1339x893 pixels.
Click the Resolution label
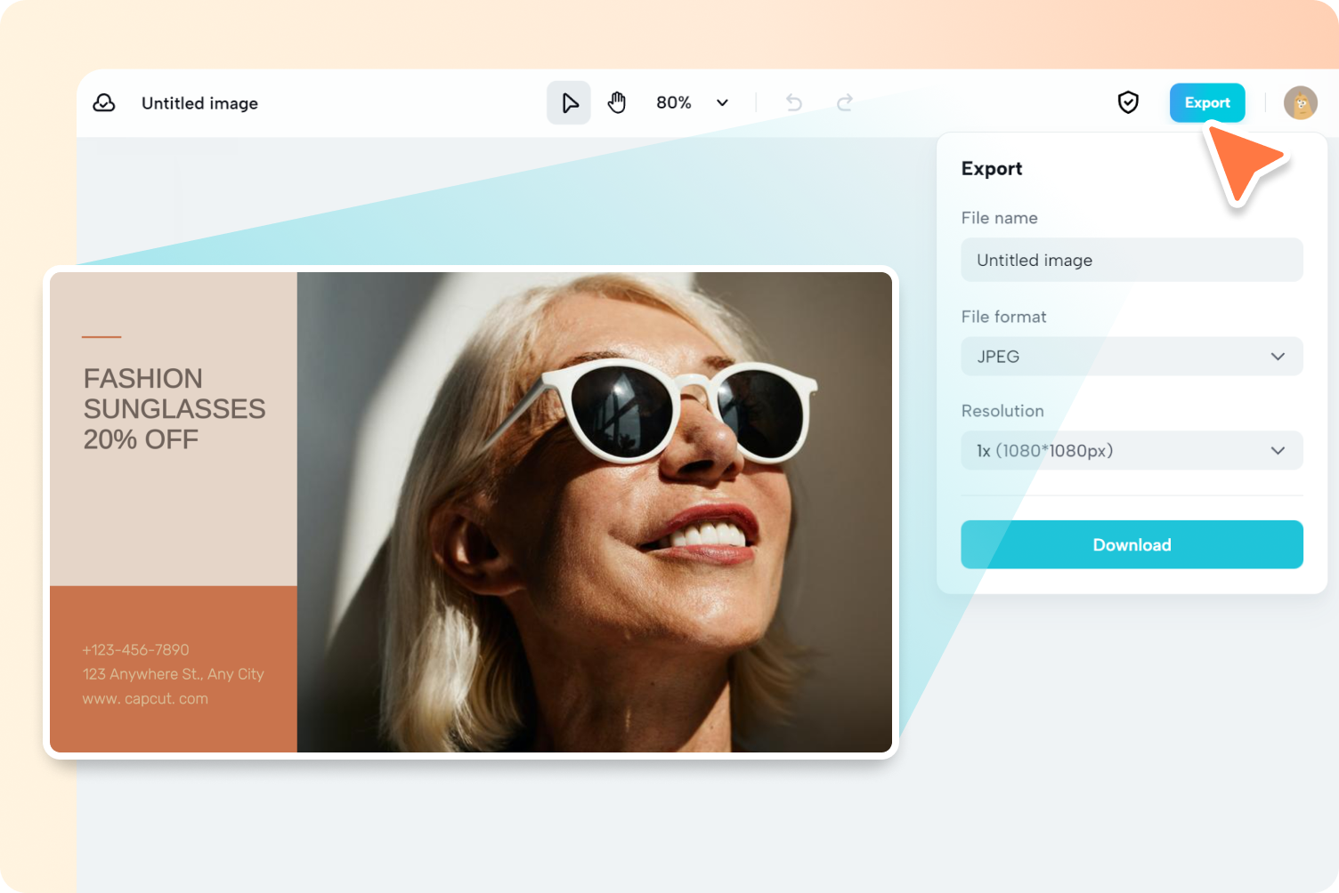(1002, 411)
